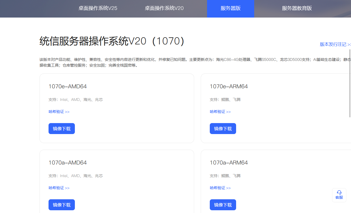351x213 pixels.
Task: Click 镜像下载 button for 1070e-AMD64
Action: (x=62, y=129)
